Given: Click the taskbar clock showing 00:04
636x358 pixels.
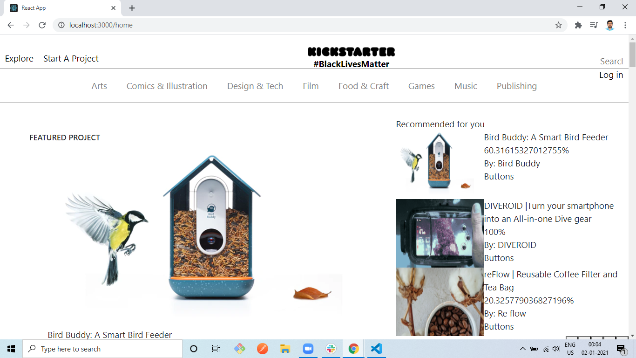Looking at the screenshot, I should (595, 349).
